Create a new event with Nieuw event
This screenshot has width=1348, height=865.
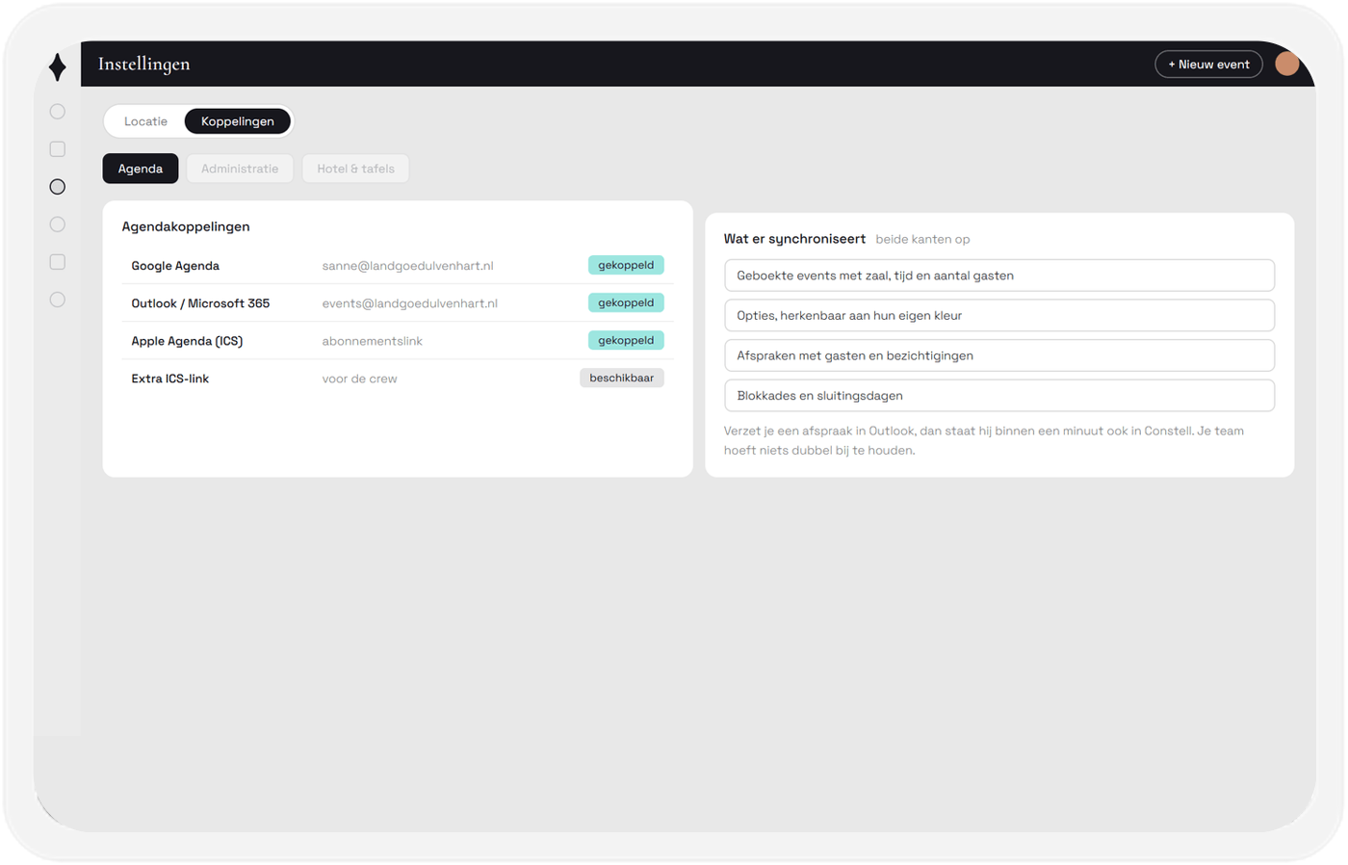click(x=1208, y=65)
